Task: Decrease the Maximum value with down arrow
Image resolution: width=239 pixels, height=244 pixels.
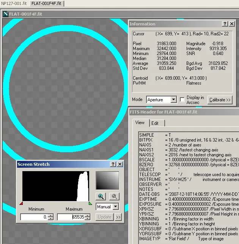Action: point(88,219)
